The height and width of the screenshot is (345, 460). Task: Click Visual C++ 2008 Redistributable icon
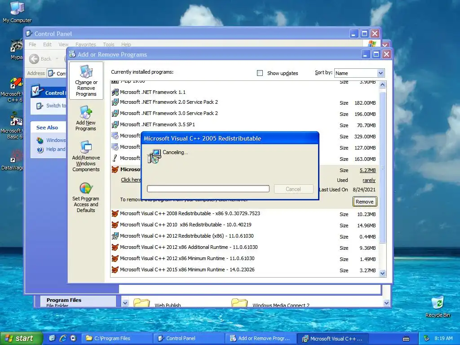point(115,213)
